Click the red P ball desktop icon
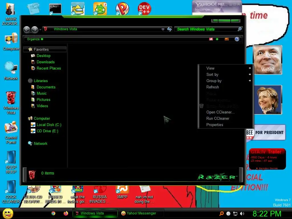 tap(122, 9)
